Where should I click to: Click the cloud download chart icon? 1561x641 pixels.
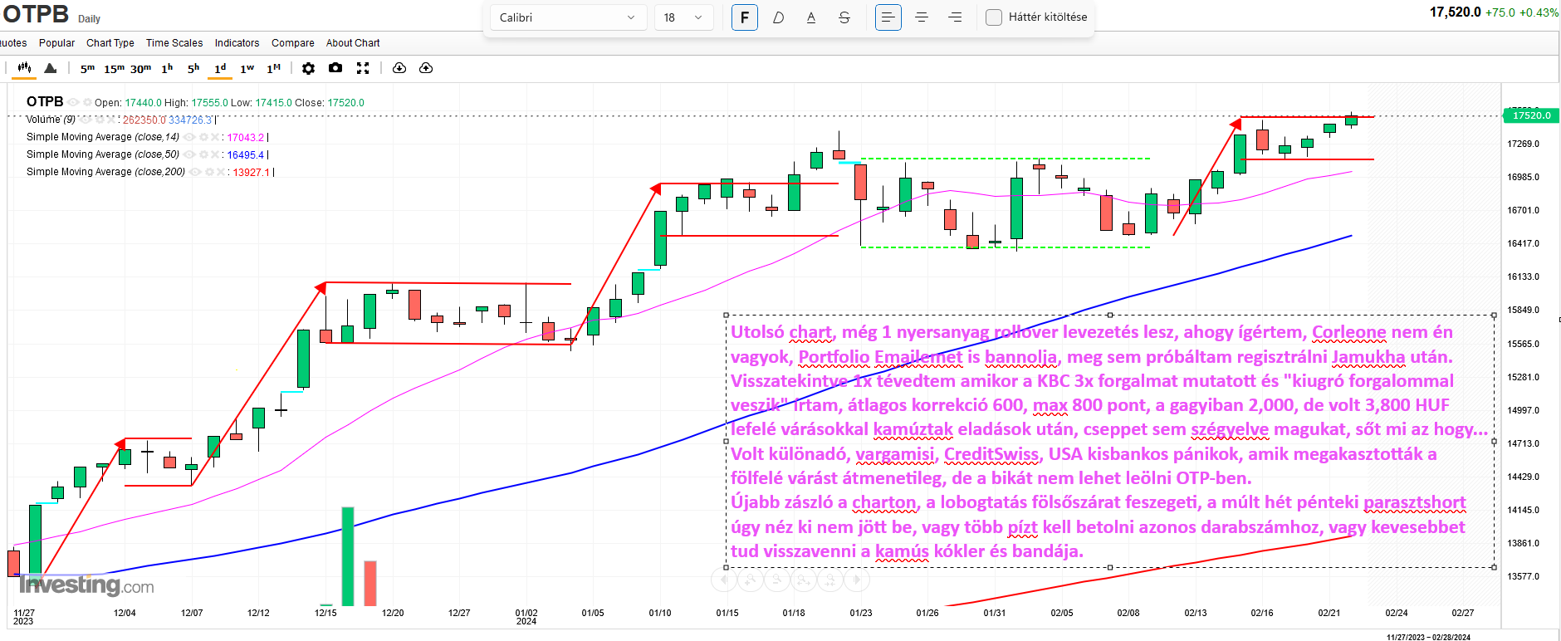tap(399, 68)
